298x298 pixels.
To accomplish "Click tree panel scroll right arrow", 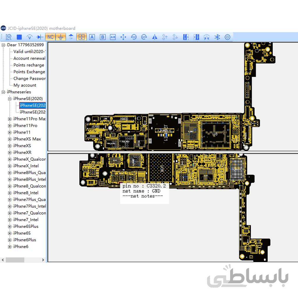I will click(x=43, y=260).
